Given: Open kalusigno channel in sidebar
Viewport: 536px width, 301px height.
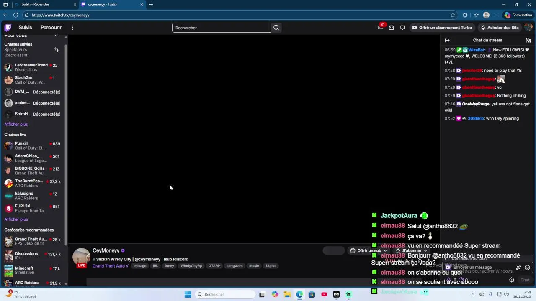Looking at the screenshot, I should (33, 196).
